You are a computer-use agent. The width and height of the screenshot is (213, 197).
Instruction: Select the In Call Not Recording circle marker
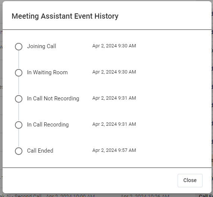tap(19, 99)
